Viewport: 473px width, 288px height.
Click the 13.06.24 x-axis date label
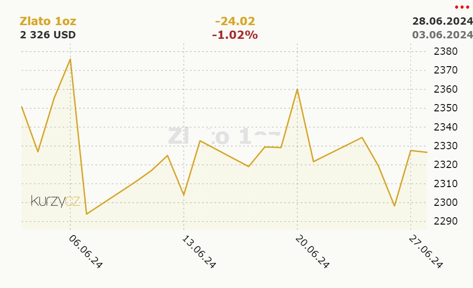click(199, 251)
